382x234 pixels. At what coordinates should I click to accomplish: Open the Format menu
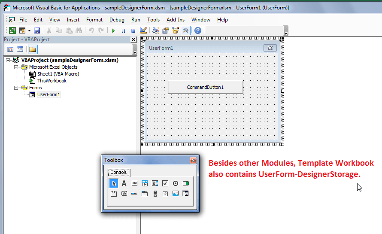94,20
